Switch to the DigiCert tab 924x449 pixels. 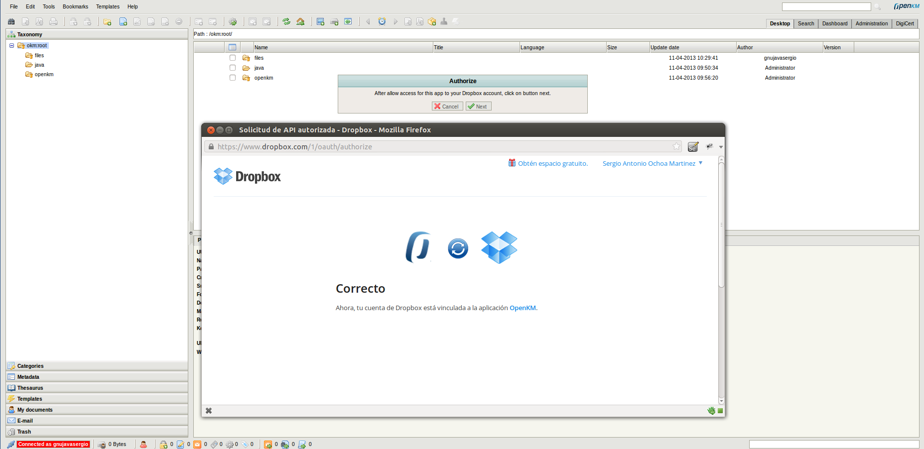point(905,23)
